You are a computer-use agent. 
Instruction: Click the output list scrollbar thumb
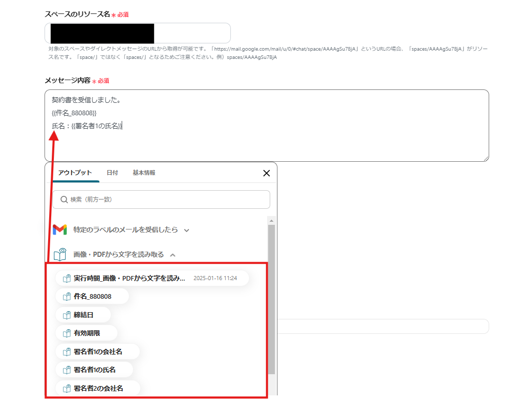point(271,299)
